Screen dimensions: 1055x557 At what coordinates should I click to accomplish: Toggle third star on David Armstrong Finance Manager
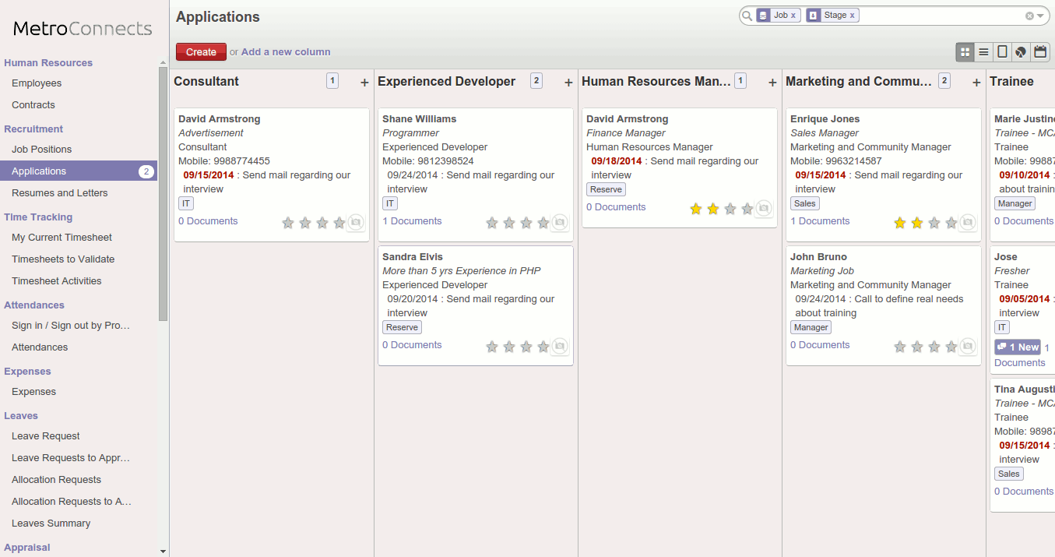pyautogui.click(x=730, y=209)
